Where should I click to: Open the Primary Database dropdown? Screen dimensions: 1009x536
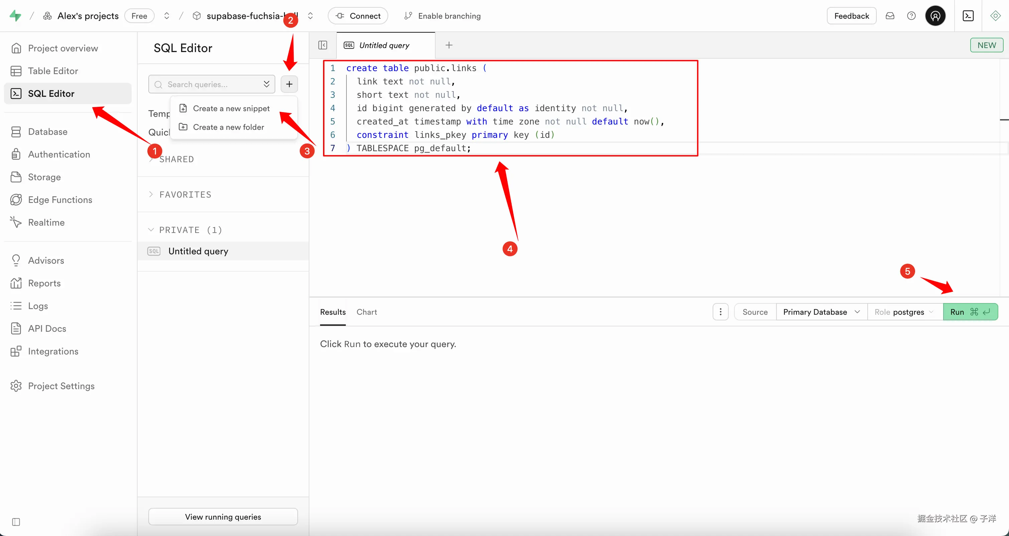(x=821, y=312)
